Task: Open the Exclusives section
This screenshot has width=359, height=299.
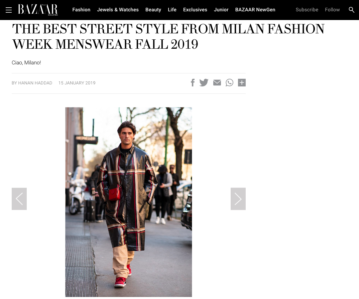Action: coord(195,10)
